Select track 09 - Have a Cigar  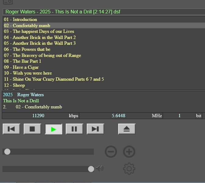21,67
